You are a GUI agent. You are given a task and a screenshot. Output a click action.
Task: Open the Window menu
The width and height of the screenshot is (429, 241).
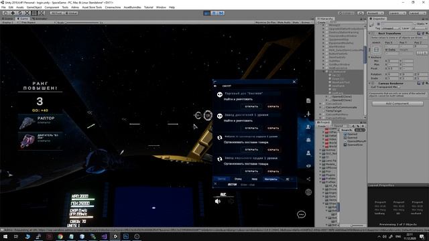click(x=161, y=7)
